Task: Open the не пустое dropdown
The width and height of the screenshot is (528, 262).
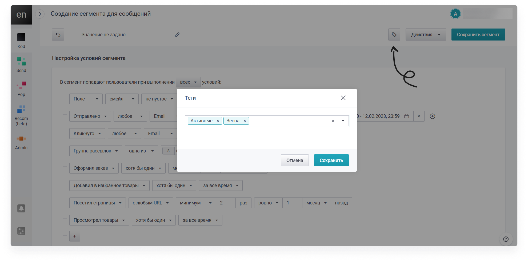Action: pyautogui.click(x=159, y=99)
